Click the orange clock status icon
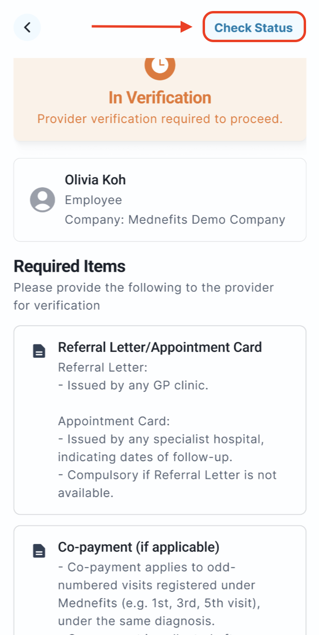Viewport: 319px width, 635px height. coord(160,66)
